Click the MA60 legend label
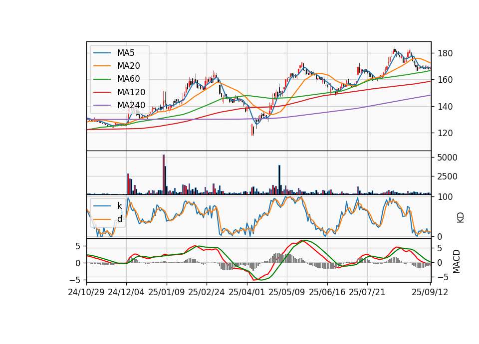Viewport: 479px width, 344px height. [128, 79]
